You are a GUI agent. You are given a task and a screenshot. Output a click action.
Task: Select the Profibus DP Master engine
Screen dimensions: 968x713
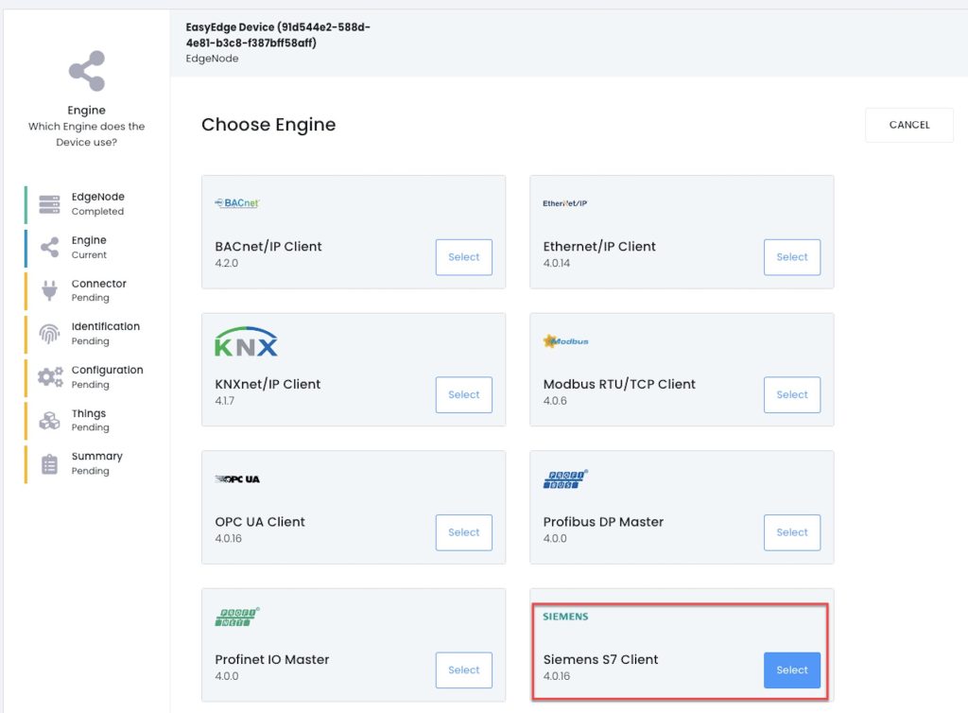tap(792, 532)
